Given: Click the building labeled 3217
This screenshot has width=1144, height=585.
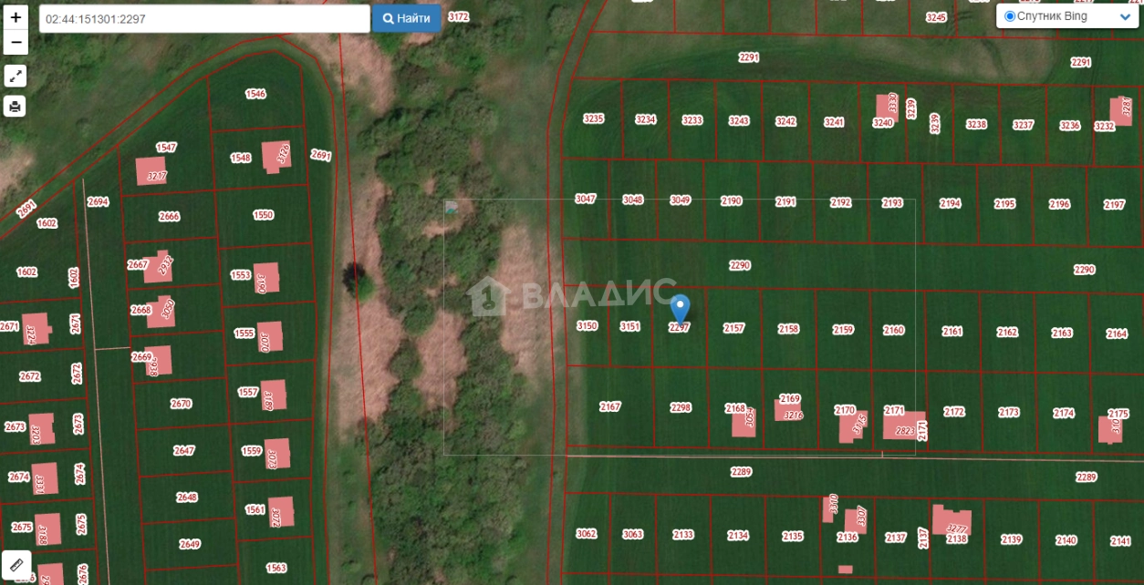Looking at the screenshot, I should point(151,171).
